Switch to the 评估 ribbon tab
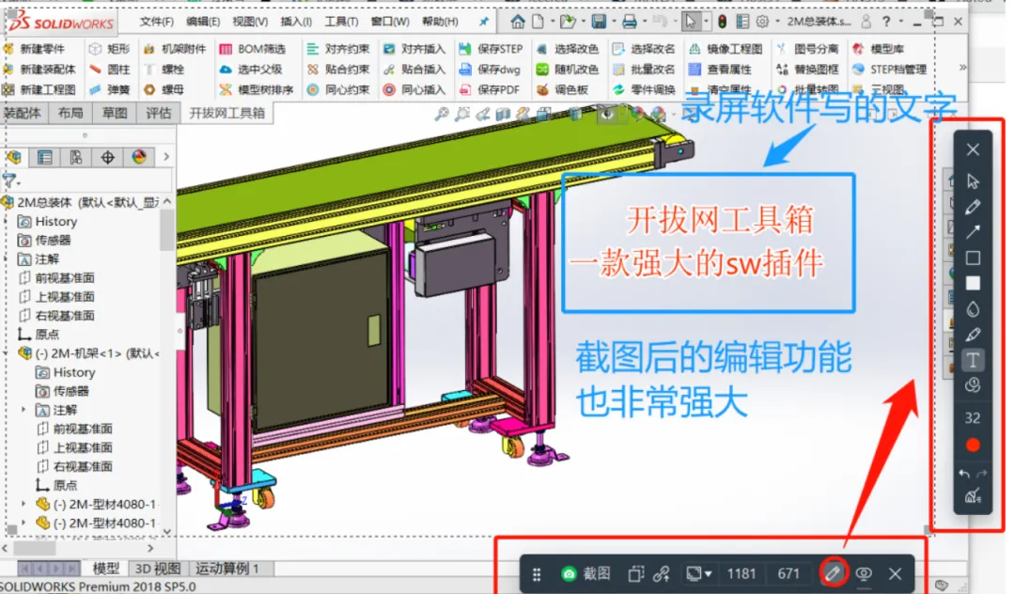 tap(158, 113)
